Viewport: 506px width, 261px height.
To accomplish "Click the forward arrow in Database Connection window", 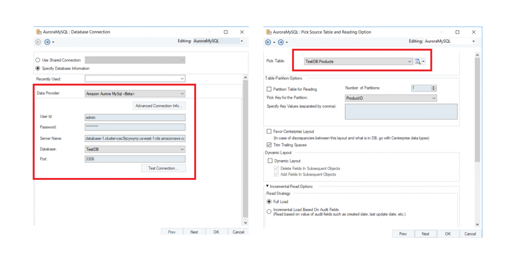I will tap(47, 42).
